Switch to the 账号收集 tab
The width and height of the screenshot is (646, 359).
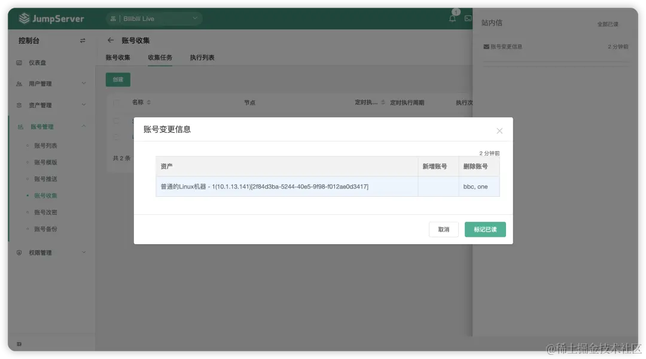click(x=118, y=57)
